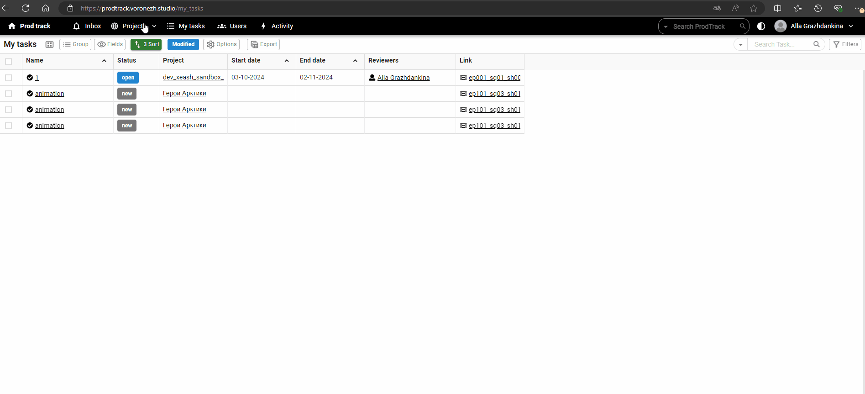The height and width of the screenshot is (394, 865).
Task: Click the blue open status badge
Action: point(128,78)
